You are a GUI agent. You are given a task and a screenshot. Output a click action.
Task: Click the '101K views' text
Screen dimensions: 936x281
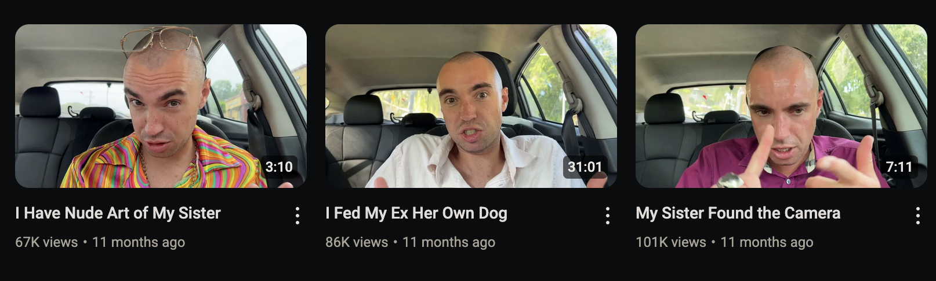coord(671,242)
